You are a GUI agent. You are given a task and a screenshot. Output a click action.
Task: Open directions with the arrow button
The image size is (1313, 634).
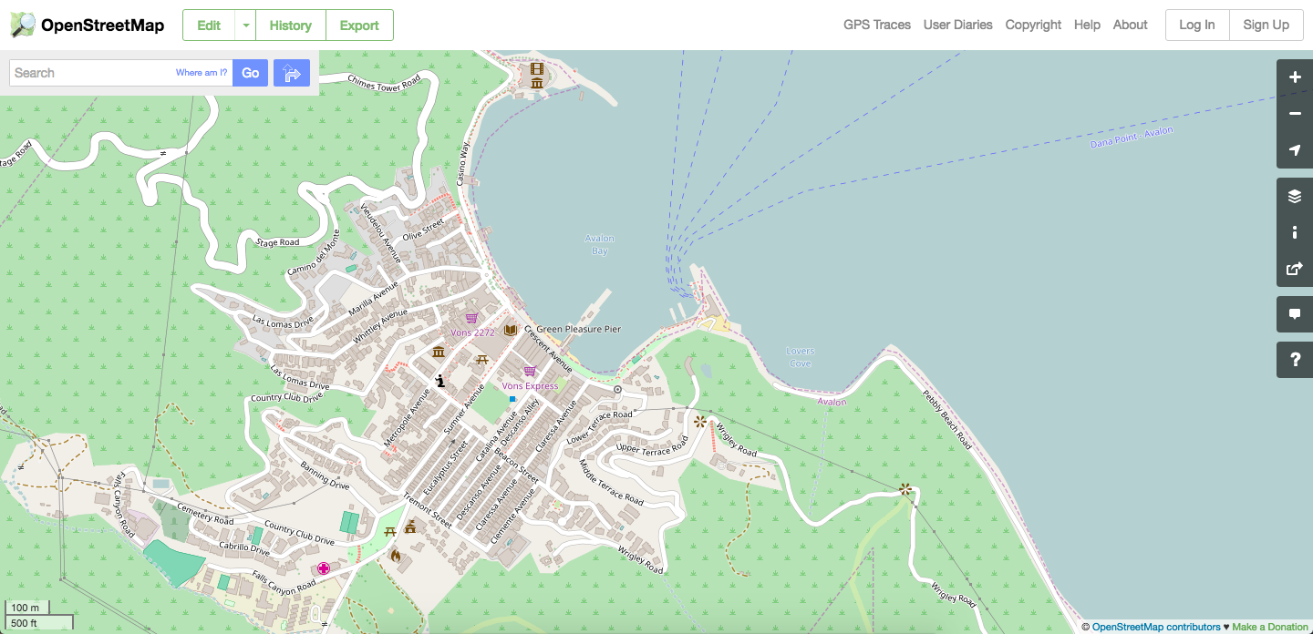click(x=292, y=73)
